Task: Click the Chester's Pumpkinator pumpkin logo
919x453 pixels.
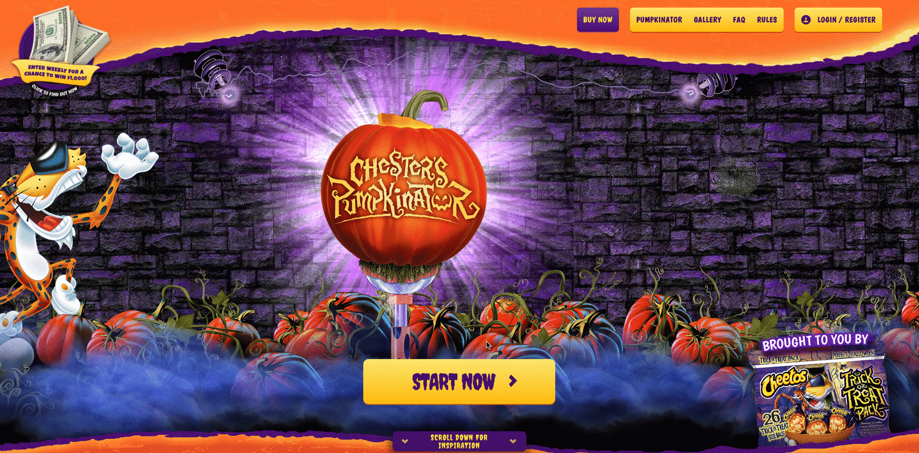Action: pos(404,186)
